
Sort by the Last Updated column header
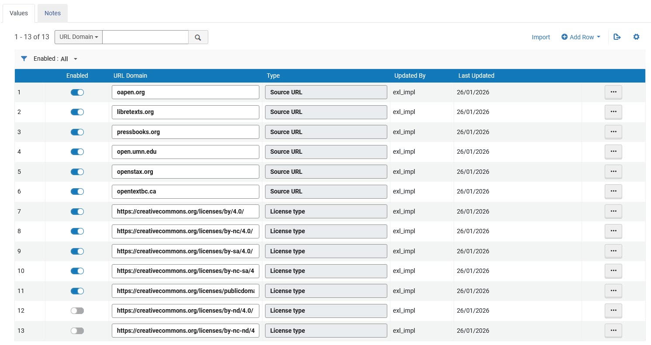(x=476, y=76)
